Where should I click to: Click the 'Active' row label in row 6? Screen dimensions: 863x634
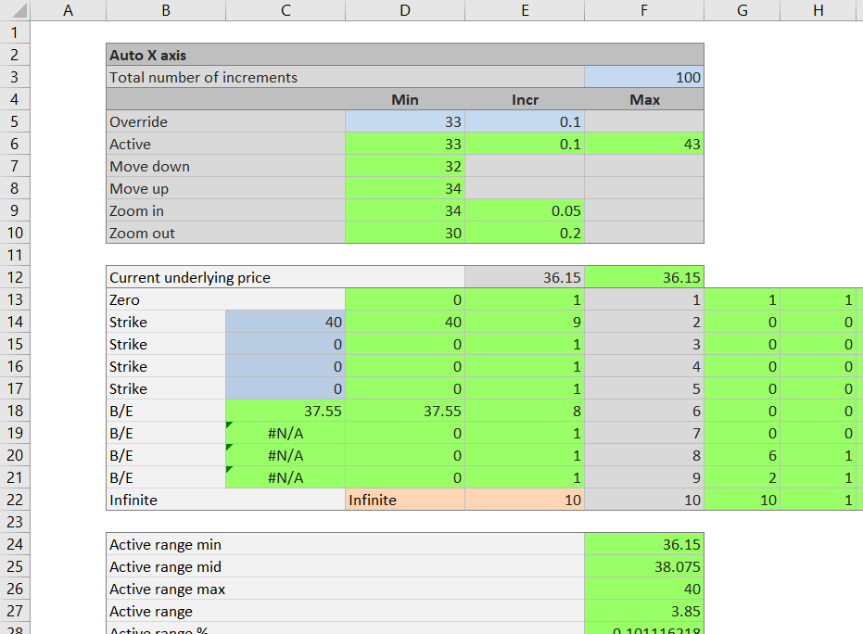[130, 145]
